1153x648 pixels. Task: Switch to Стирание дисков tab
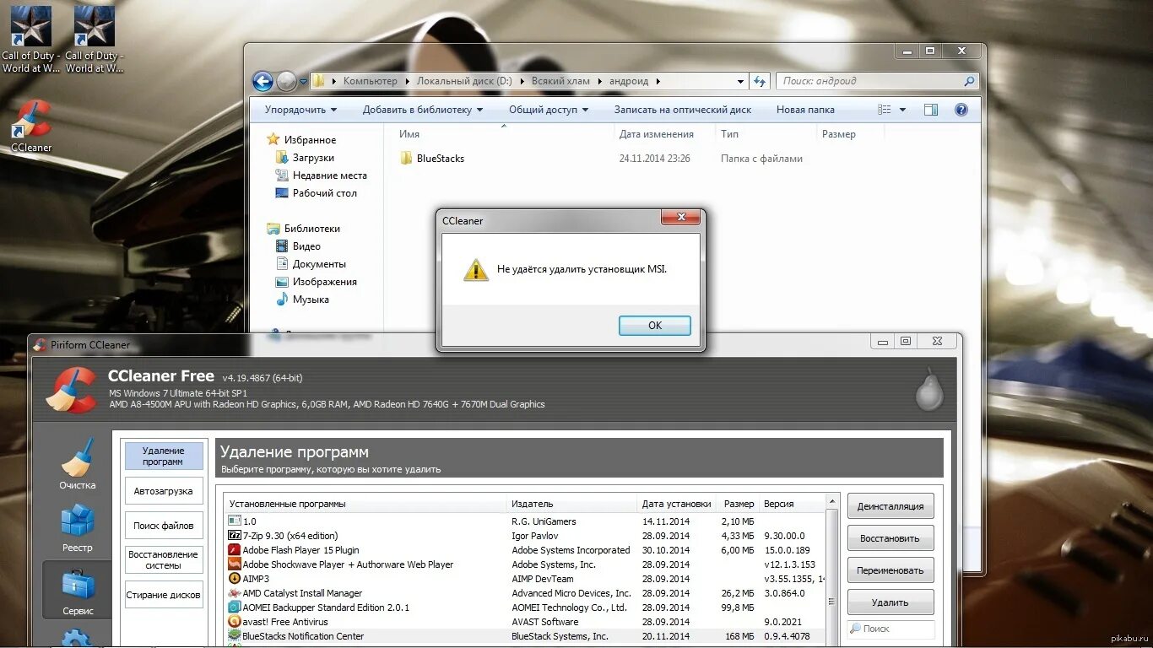click(164, 595)
